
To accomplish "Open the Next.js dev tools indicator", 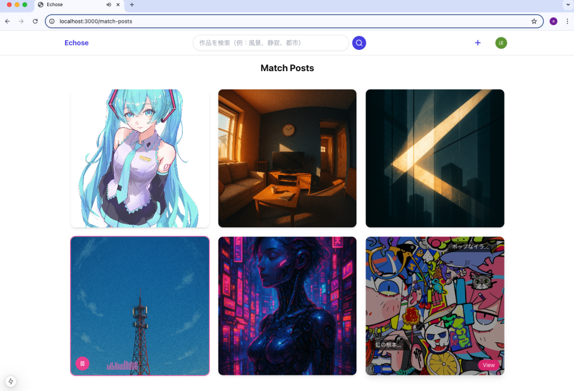I will pyautogui.click(x=11, y=381).
